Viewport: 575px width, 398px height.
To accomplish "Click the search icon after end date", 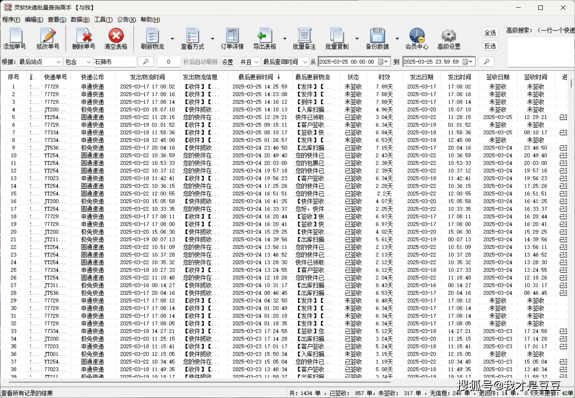I will [x=486, y=61].
